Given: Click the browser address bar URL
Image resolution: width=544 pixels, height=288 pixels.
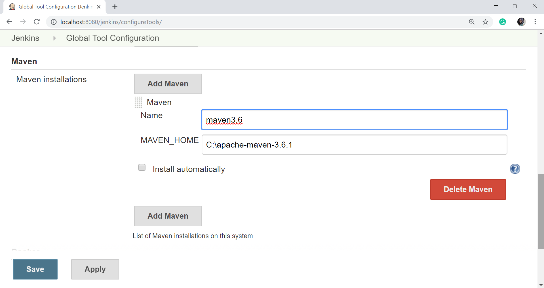Looking at the screenshot, I should (x=111, y=22).
